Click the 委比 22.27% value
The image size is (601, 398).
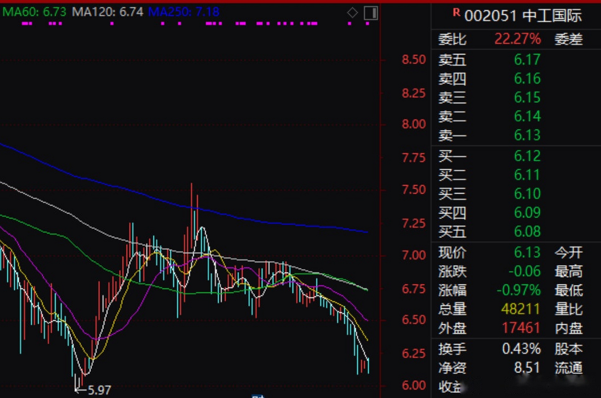(518, 39)
